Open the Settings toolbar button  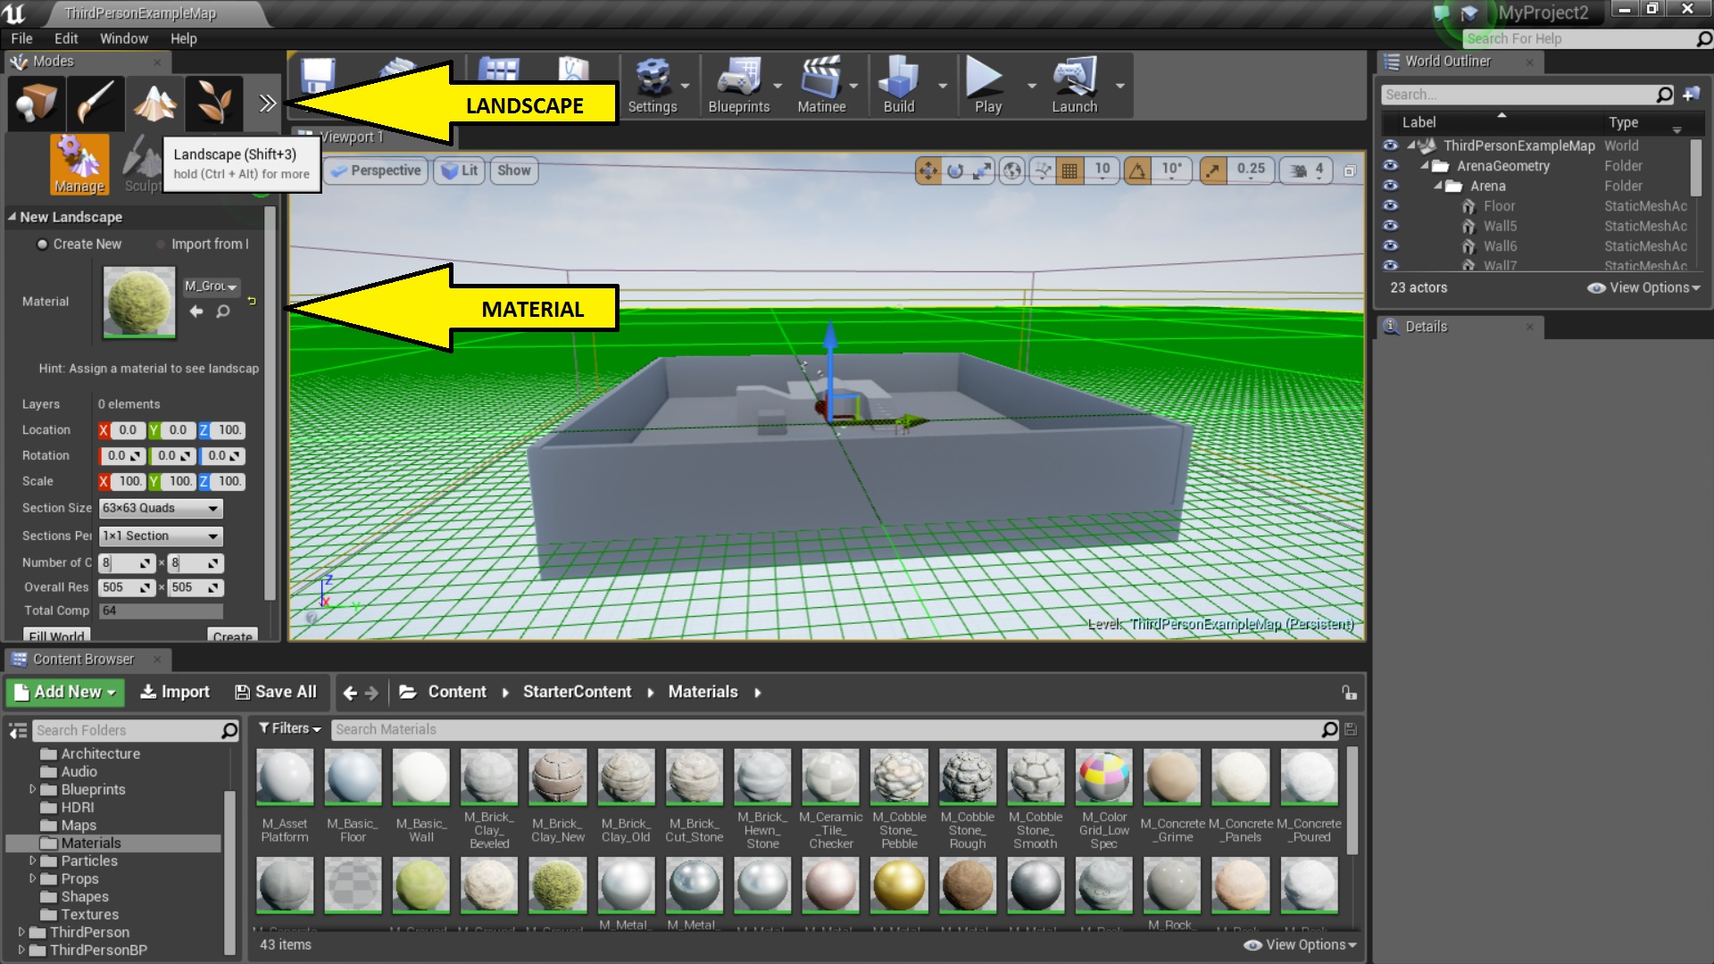[x=653, y=86]
